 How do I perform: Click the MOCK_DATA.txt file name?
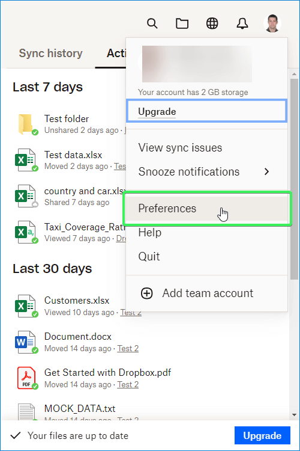pos(80,408)
